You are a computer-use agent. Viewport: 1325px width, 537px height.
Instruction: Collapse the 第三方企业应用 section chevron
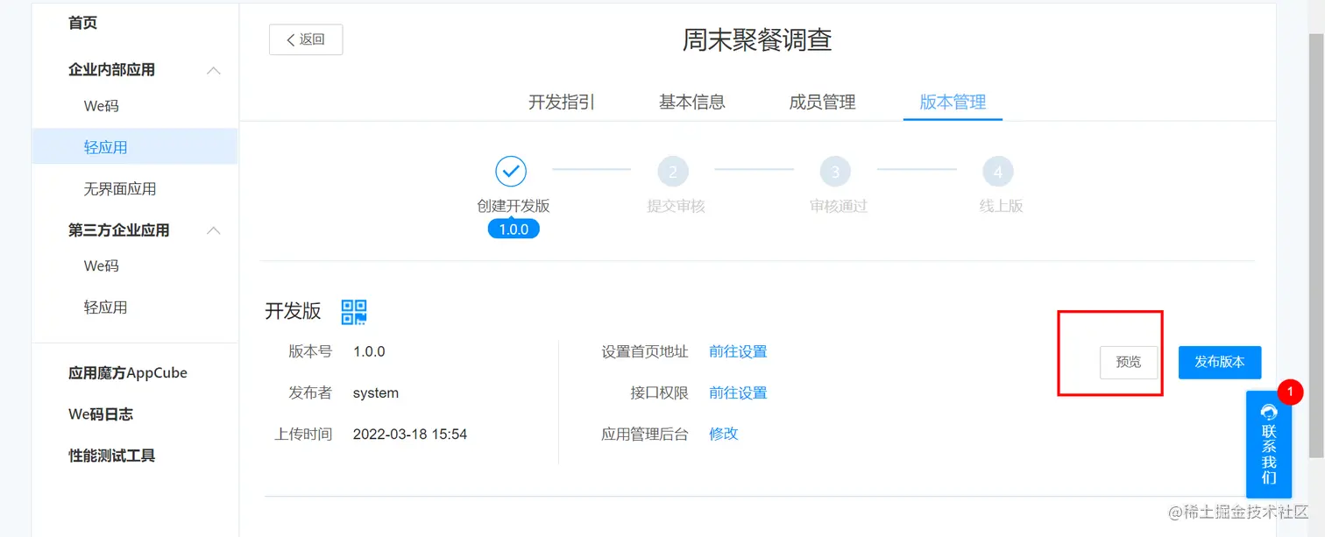213,230
